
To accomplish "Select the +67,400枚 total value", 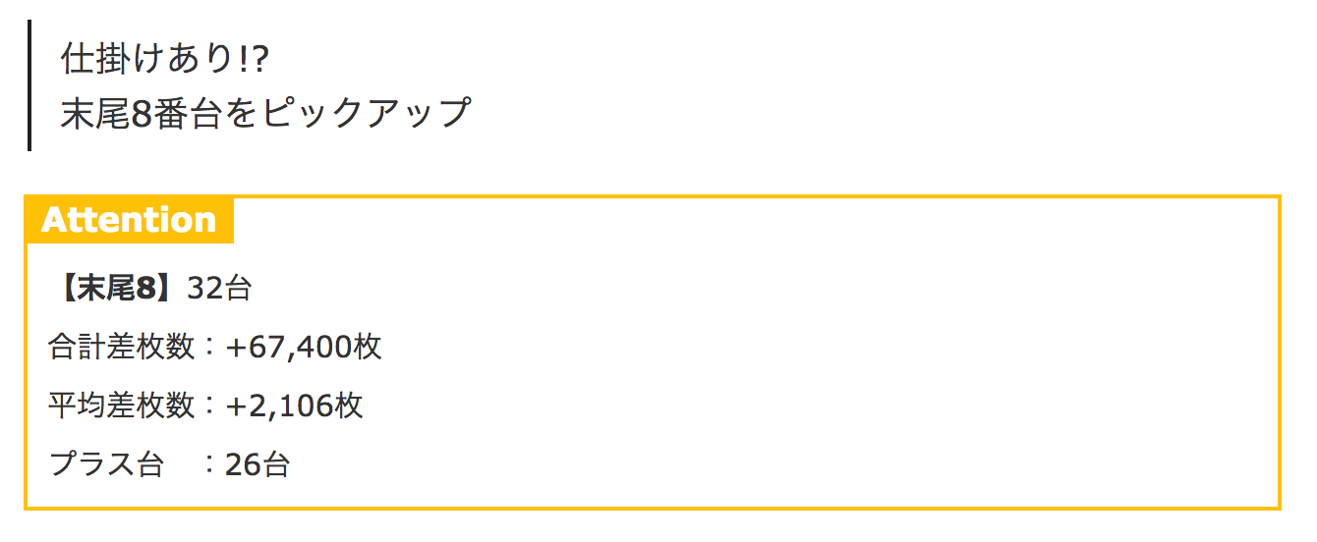I will coord(303,347).
